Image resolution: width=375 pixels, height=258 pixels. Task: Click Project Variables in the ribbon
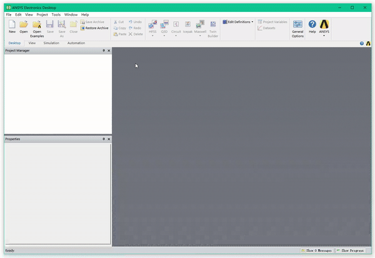point(272,22)
